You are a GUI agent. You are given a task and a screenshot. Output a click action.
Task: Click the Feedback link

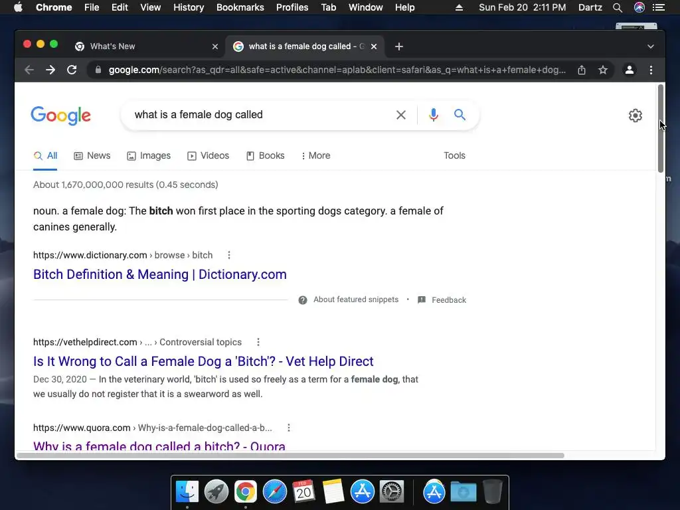tap(449, 300)
